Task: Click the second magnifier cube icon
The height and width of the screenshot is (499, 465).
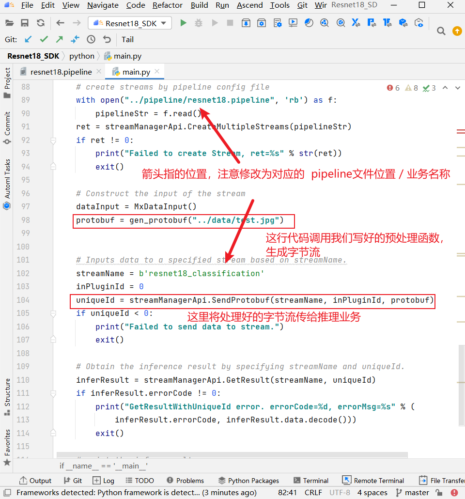Action: (x=341, y=23)
